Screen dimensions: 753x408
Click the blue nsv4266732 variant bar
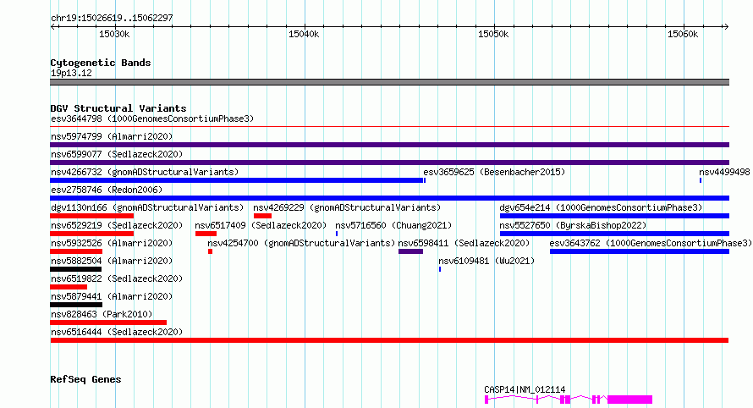point(236,180)
